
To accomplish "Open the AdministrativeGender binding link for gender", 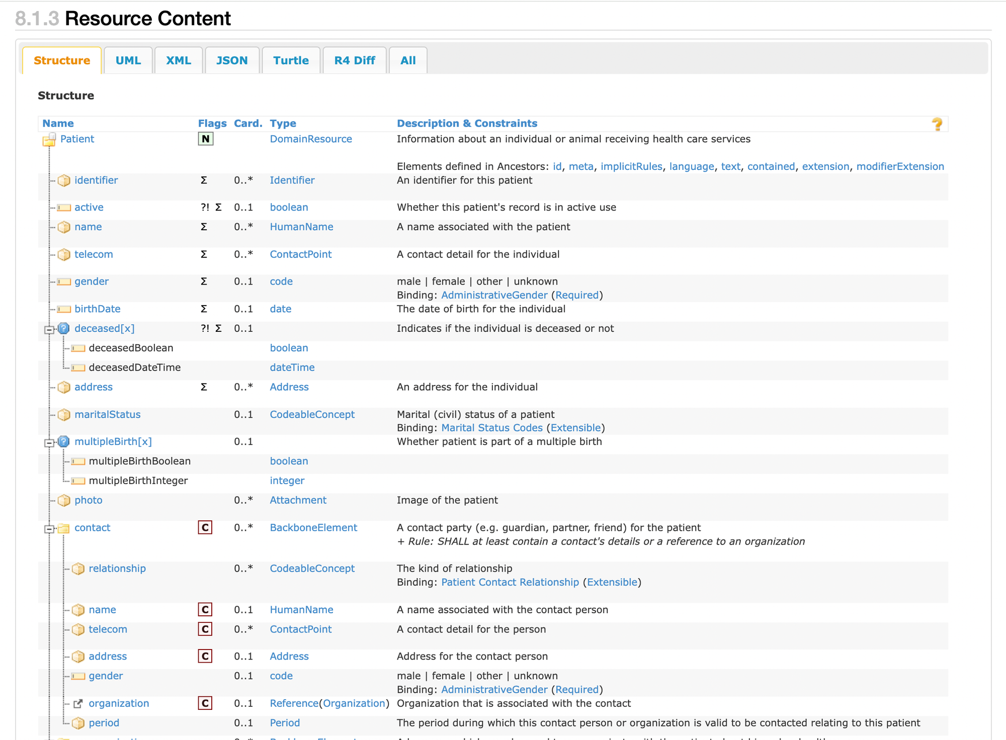I will click(494, 296).
